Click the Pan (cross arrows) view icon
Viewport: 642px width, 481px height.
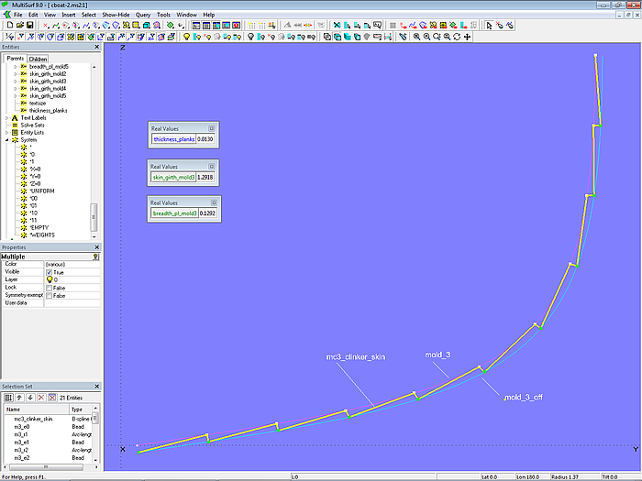coord(468,37)
